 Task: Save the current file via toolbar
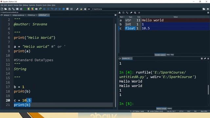[10, 9]
